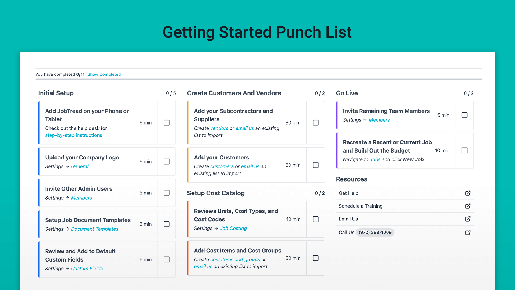Navigate to the Jobs link
Image resolution: width=515 pixels, height=290 pixels.
tap(375, 160)
